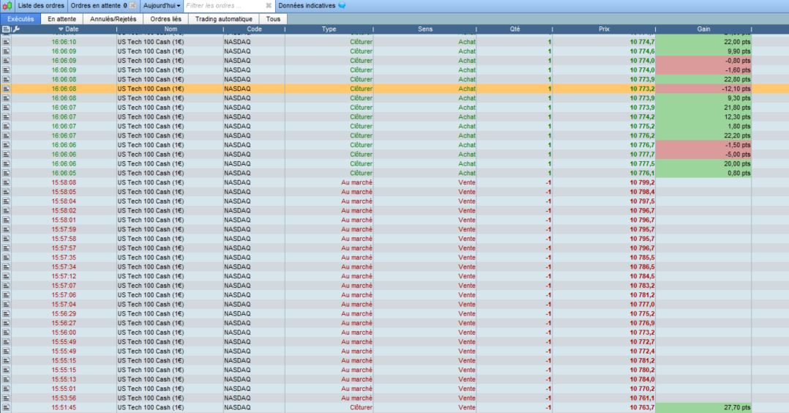Open details icon for the 15:56:29 order row

pos(6,314)
